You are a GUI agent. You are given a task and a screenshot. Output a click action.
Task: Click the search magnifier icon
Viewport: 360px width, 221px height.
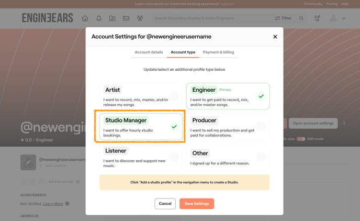click(301, 18)
